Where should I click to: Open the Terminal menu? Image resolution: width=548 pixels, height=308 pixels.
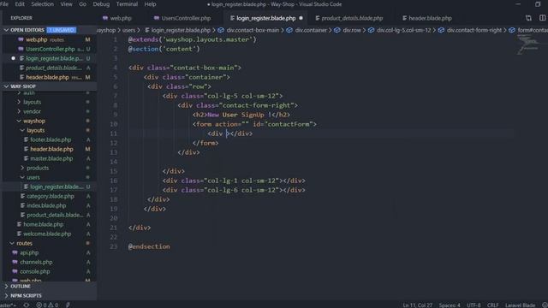pyautogui.click(x=127, y=4)
